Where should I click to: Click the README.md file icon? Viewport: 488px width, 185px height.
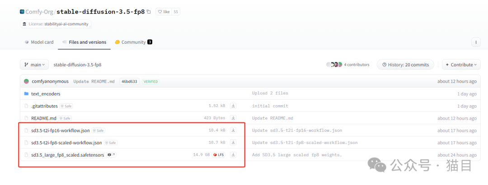coord(27,118)
